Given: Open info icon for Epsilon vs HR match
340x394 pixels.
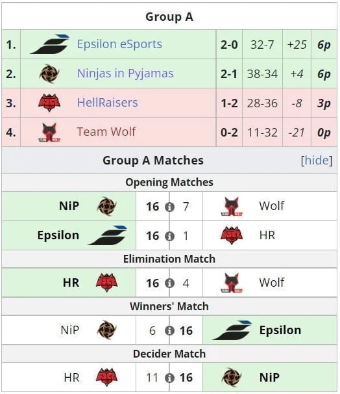Looking at the screenshot, I should [x=169, y=236].
